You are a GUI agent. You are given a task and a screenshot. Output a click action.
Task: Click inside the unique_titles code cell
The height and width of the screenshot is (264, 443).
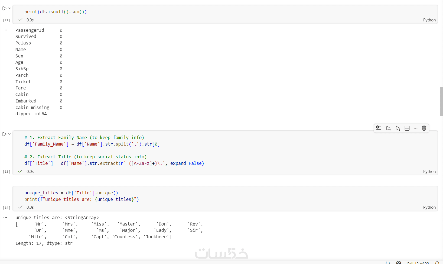click(x=190, y=196)
